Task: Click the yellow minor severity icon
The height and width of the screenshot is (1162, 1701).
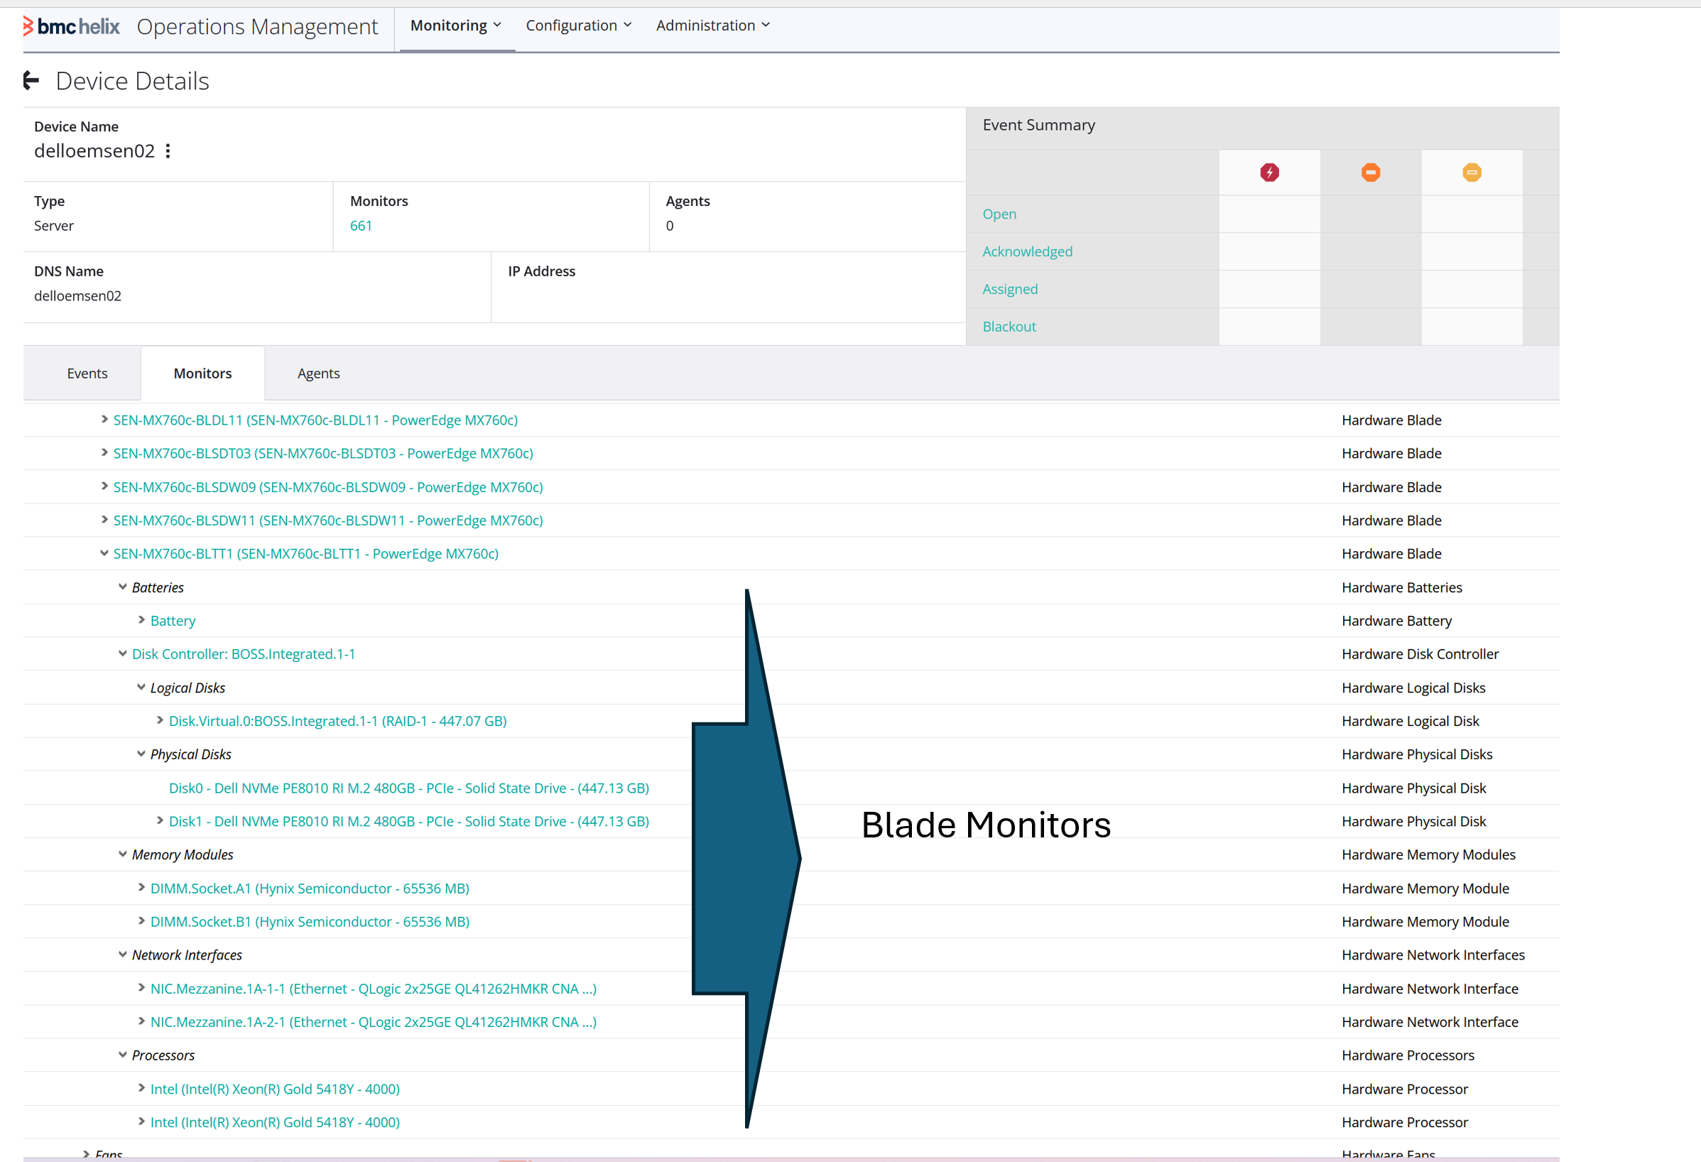Action: pyautogui.click(x=1471, y=173)
